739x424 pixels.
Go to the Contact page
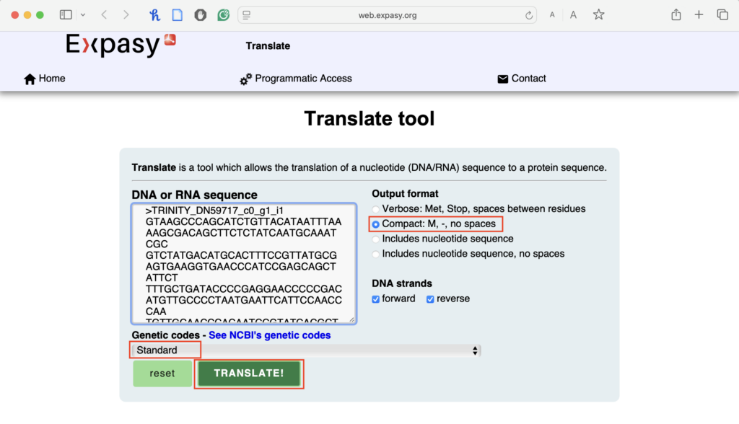coord(522,79)
